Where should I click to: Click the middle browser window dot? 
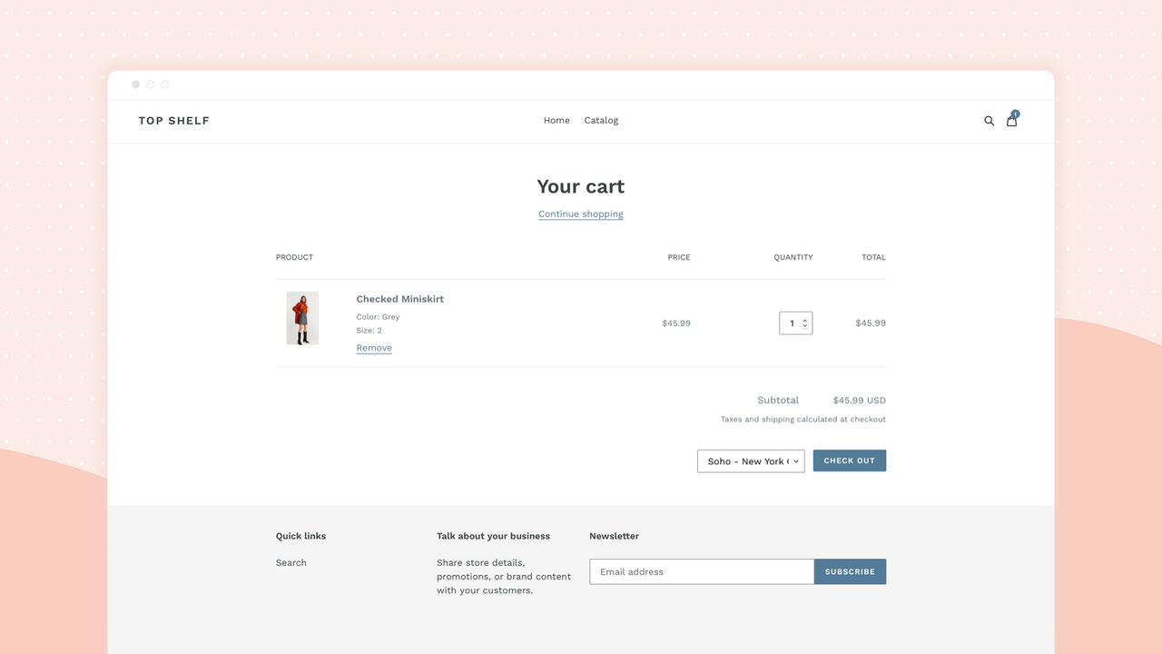[150, 84]
